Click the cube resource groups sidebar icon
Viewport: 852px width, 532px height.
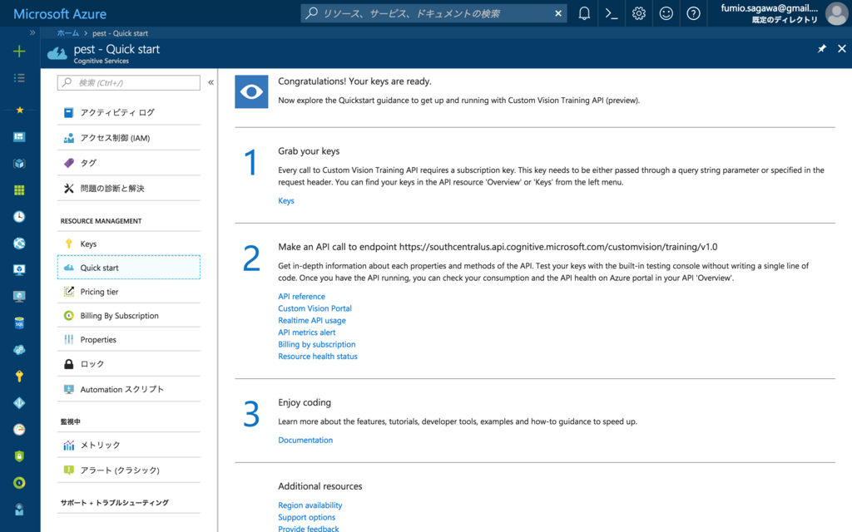point(20,164)
